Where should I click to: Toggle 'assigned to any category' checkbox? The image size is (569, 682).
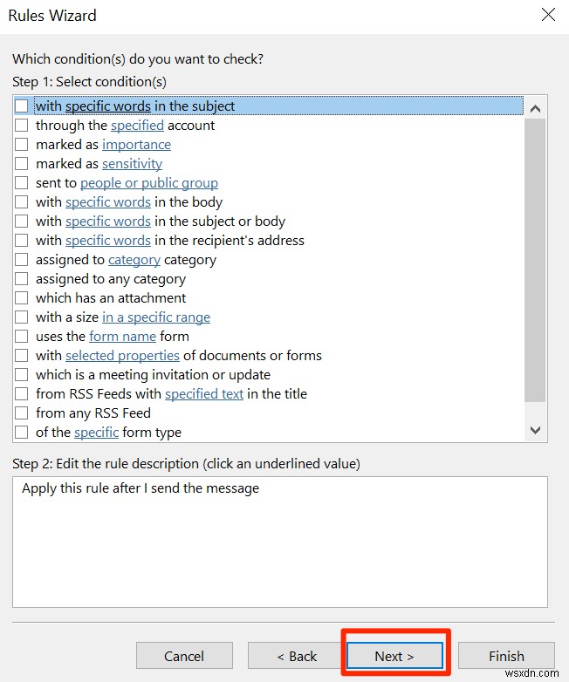(x=21, y=279)
